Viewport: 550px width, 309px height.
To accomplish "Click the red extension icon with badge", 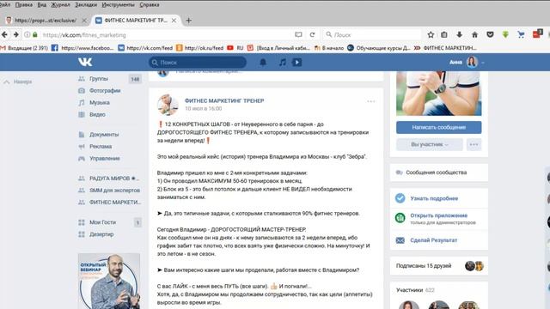I will point(537,33).
